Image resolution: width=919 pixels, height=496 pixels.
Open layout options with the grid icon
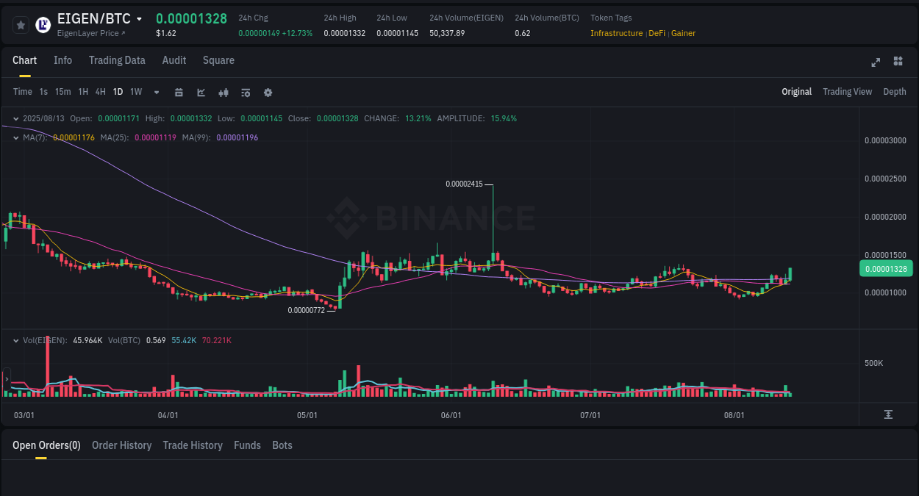[898, 62]
